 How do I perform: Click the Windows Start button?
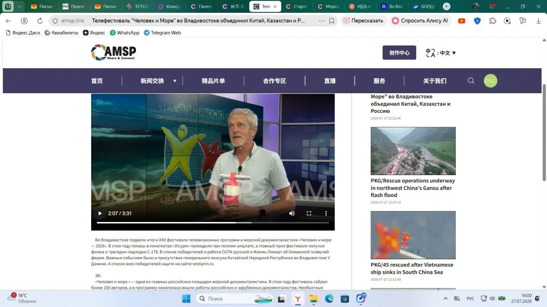point(186,298)
